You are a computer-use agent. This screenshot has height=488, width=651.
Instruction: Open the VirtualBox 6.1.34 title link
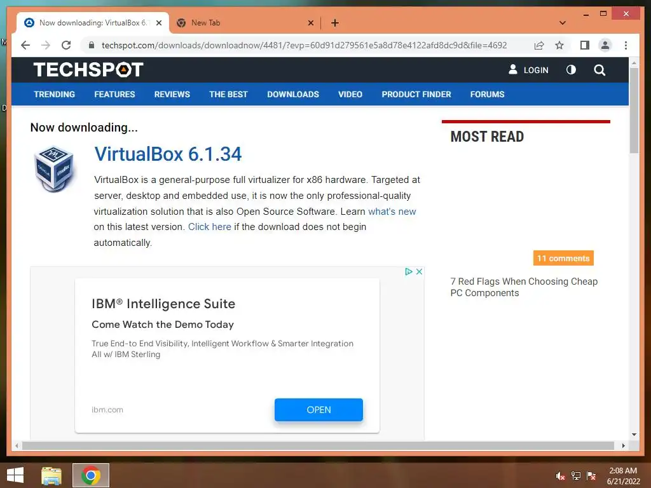168,154
